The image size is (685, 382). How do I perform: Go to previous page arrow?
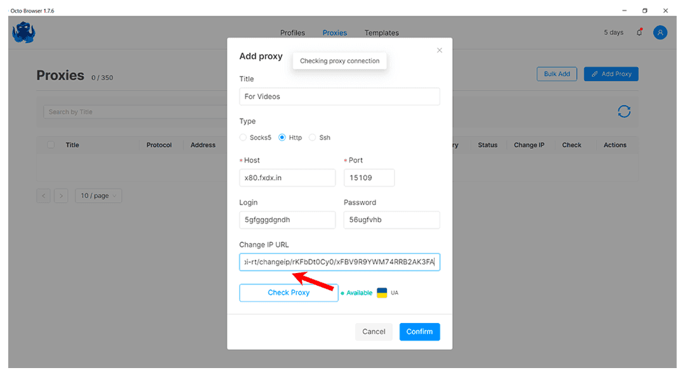pos(44,196)
